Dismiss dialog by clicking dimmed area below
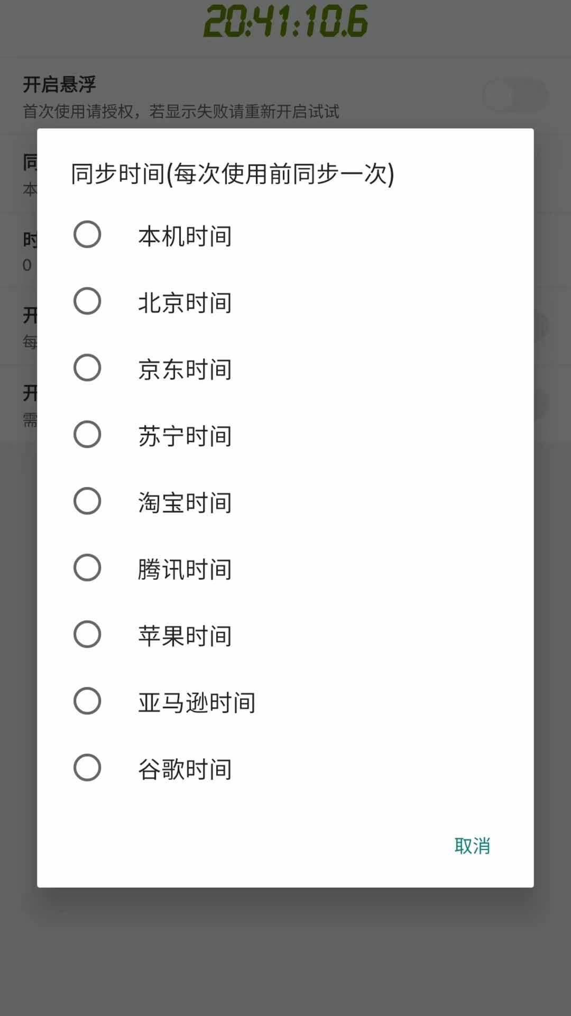The height and width of the screenshot is (1016, 571). click(x=285, y=952)
